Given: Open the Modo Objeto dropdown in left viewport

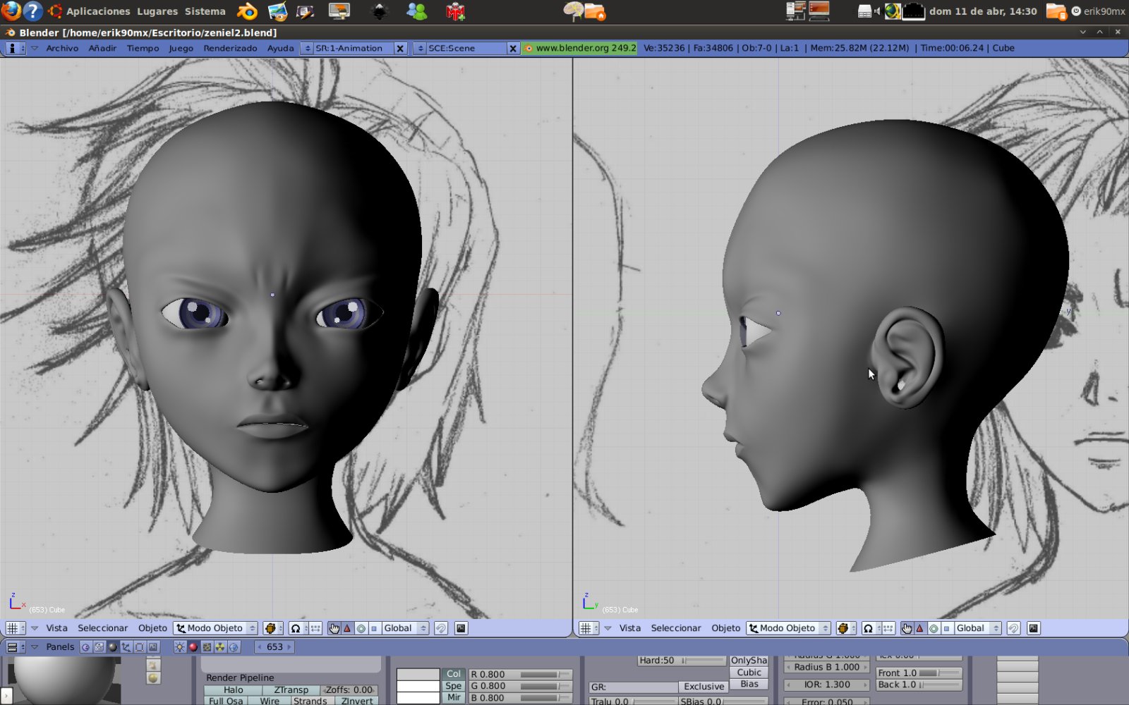Looking at the screenshot, I should coord(215,628).
